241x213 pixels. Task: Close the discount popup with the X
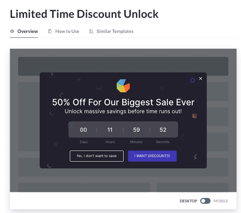click(x=201, y=79)
